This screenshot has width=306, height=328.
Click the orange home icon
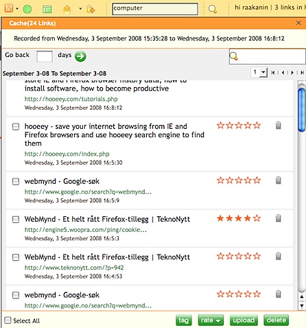tap(67, 9)
